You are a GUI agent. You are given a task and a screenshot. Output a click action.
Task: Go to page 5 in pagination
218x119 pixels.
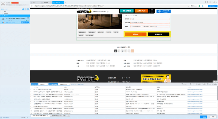click(129, 51)
